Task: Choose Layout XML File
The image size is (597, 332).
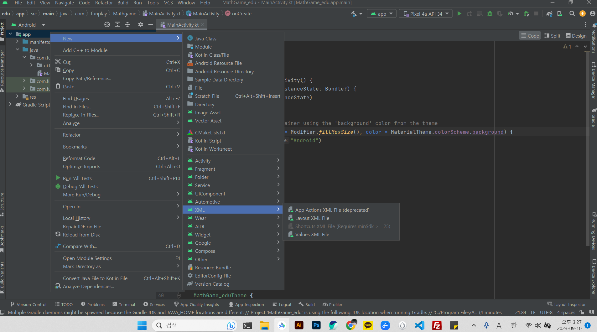Action: coord(341,218)
